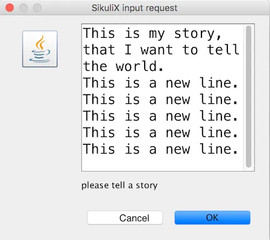The height and width of the screenshot is (240, 270).
Task: Click the word "want" in the second line
Action: (x=157, y=50)
